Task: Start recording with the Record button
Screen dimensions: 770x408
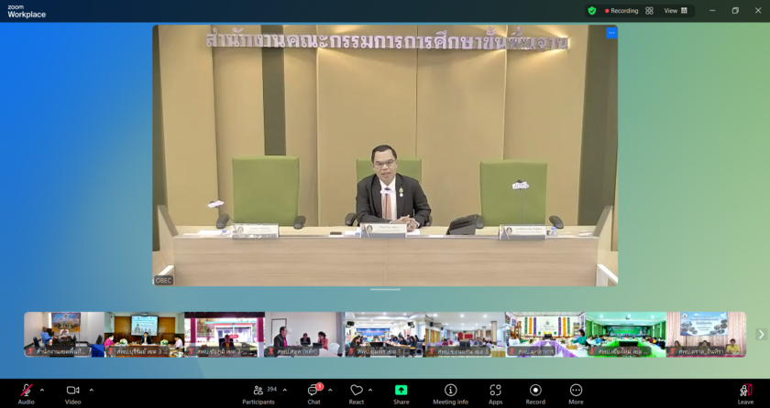Action: click(x=535, y=392)
